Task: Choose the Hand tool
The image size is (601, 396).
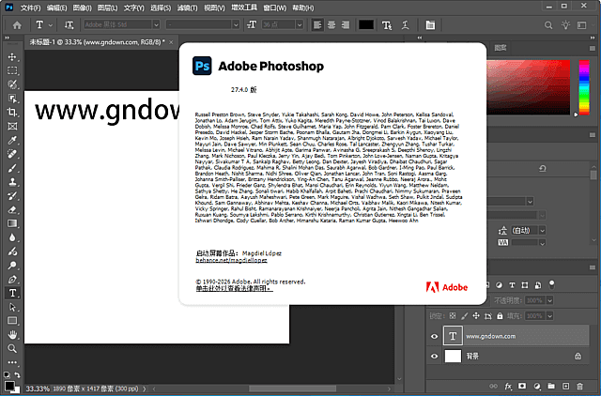Action: pos(13,334)
